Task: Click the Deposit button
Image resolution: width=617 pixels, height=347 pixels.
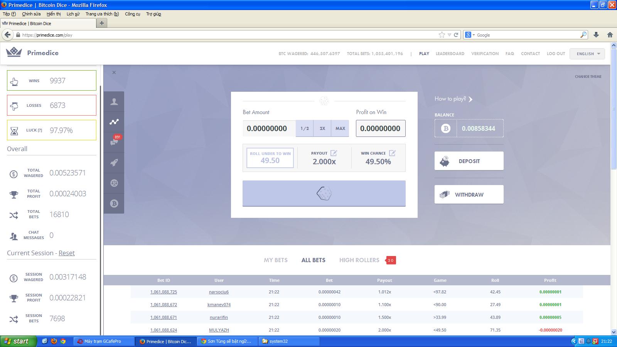Action: click(x=469, y=161)
